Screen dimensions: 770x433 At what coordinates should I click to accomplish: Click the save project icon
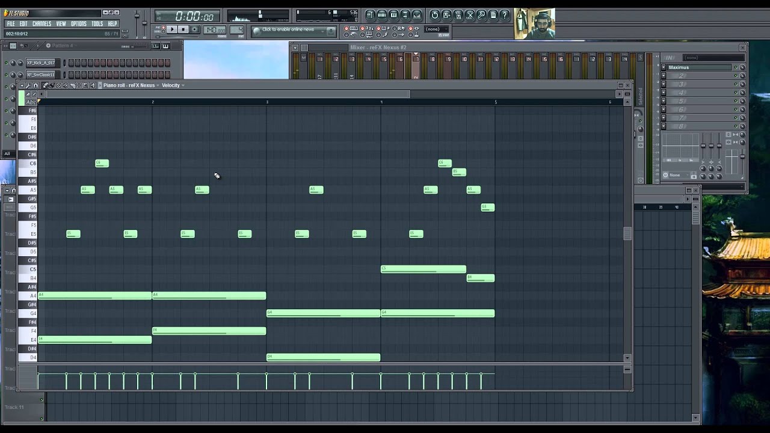[446, 15]
